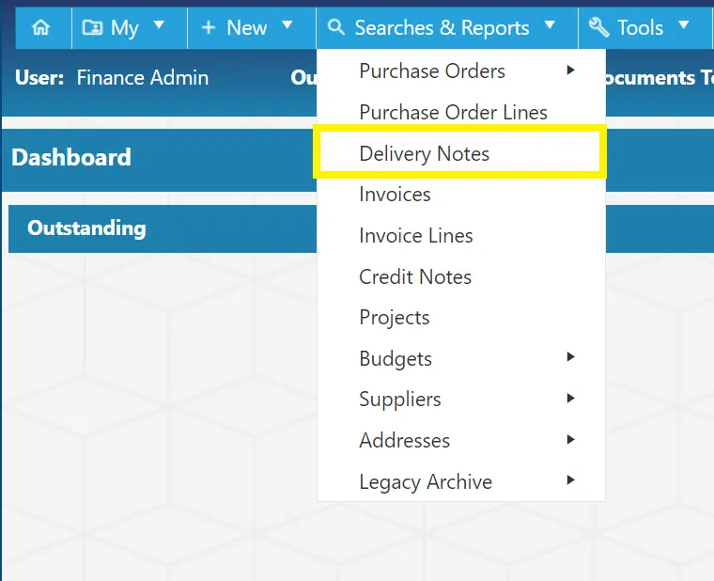Go to the Home icon
Viewport: 714px width, 581px height.
click(41, 28)
